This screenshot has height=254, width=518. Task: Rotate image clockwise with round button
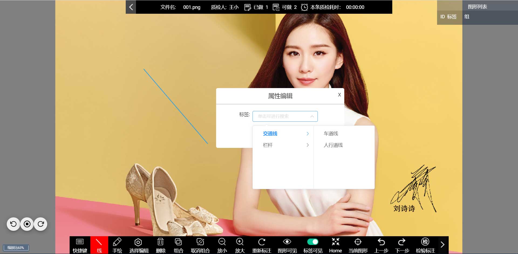(41, 224)
